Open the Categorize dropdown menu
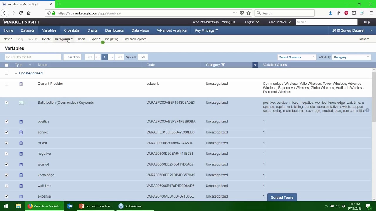The image size is (376, 211). click(x=63, y=39)
